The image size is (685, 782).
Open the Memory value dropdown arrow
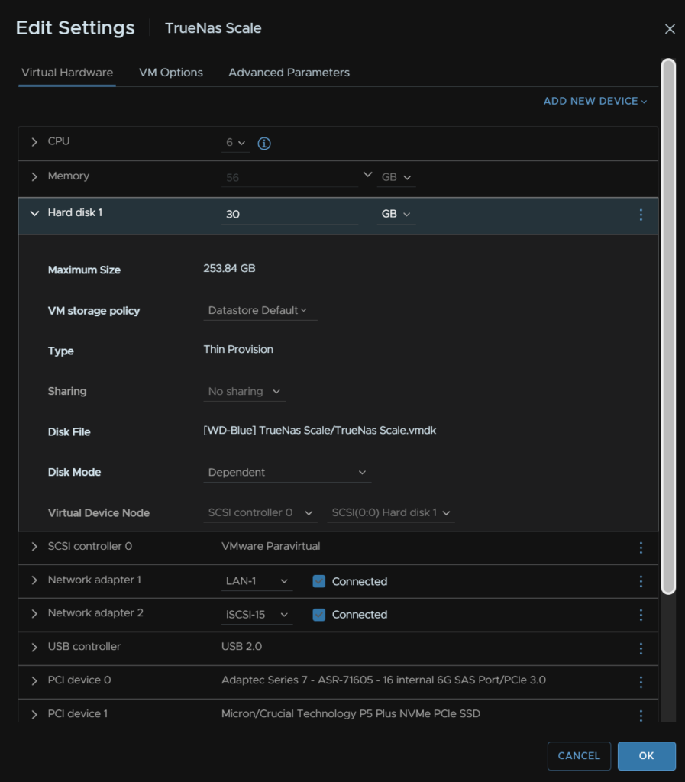click(x=367, y=175)
